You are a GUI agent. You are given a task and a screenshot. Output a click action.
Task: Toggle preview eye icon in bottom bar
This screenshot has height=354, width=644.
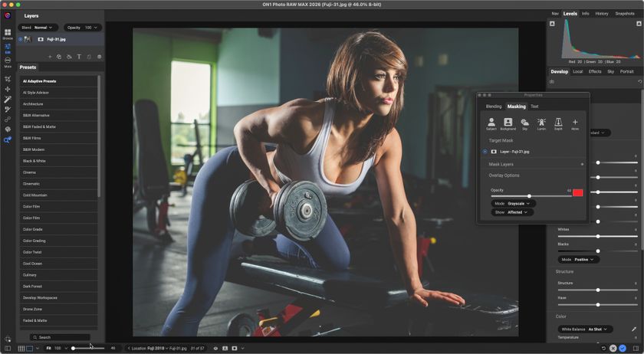pos(215,348)
